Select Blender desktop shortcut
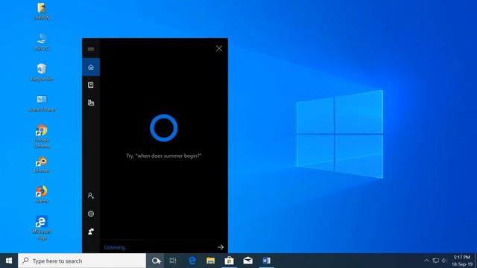This screenshot has height=268, width=477. [x=42, y=165]
